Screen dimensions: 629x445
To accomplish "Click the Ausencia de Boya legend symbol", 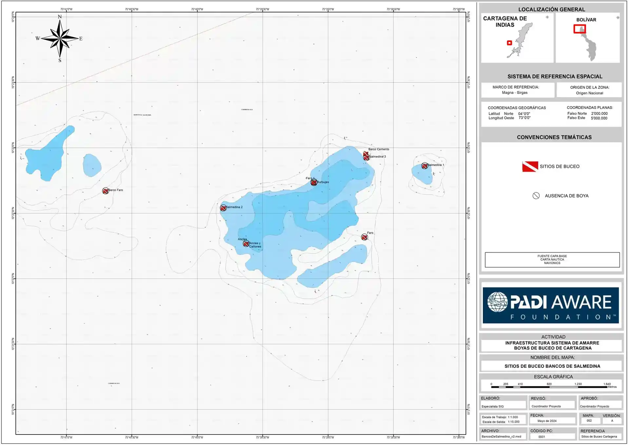I will (536, 196).
